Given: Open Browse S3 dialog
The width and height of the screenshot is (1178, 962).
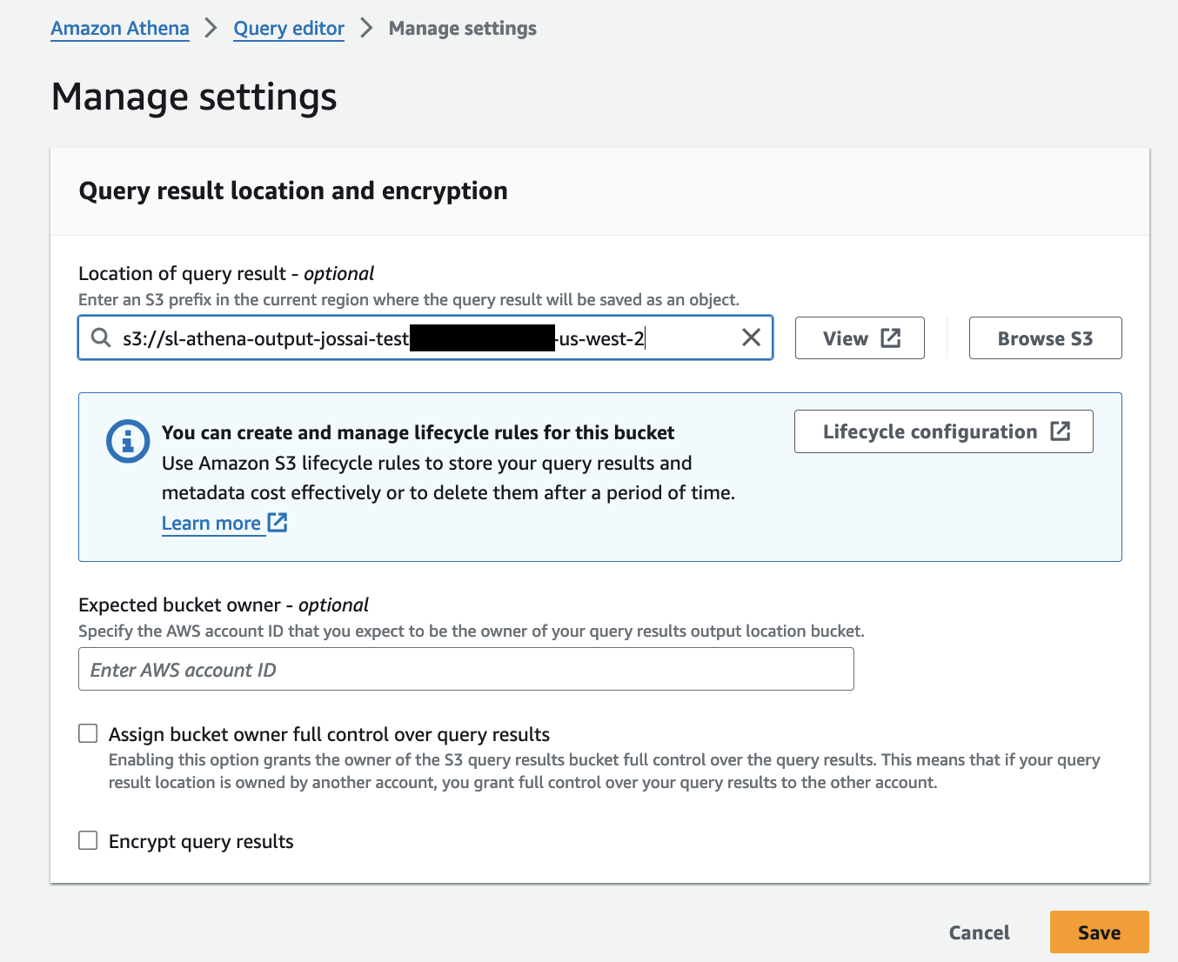Looking at the screenshot, I should 1045,338.
